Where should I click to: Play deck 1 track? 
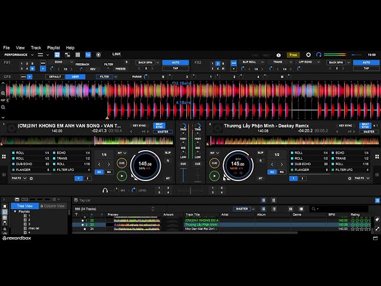pyautogui.click(x=122, y=176)
